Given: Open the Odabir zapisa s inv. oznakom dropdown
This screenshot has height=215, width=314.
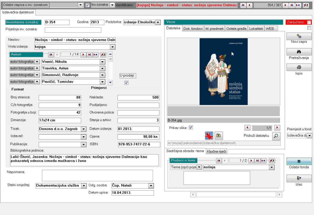Looking at the screenshot, I should tap(80, 5).
